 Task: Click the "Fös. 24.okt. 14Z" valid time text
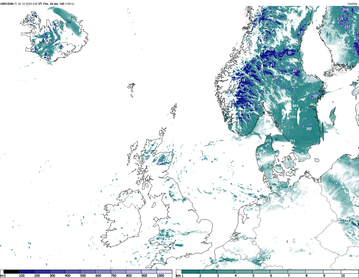tap(53, 4)
